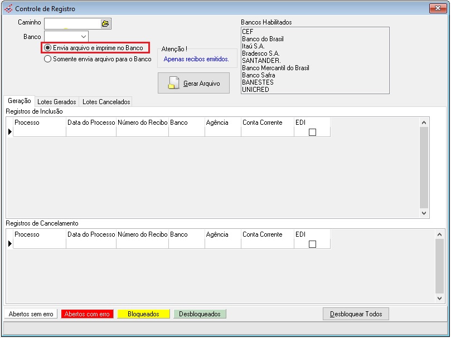Screen dimensions: 451x338
Task: Select 'Envia arquivo e imprime no Banco' option
Action: pos(48,48)
